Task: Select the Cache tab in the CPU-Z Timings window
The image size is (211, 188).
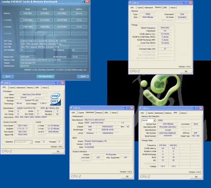Action: tap(140, 8)
